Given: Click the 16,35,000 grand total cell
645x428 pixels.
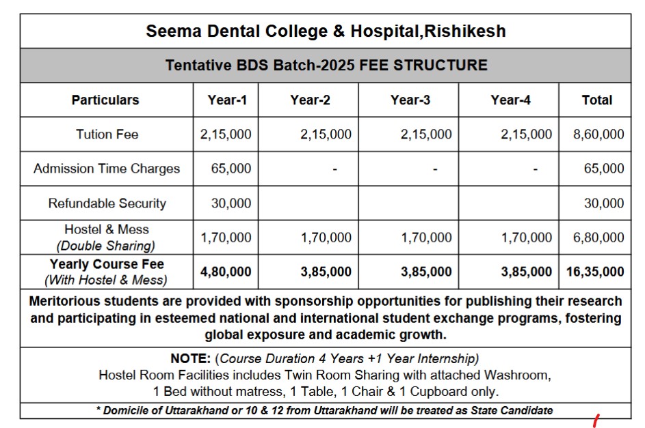Looking at the screenshot, I should 595,272.
